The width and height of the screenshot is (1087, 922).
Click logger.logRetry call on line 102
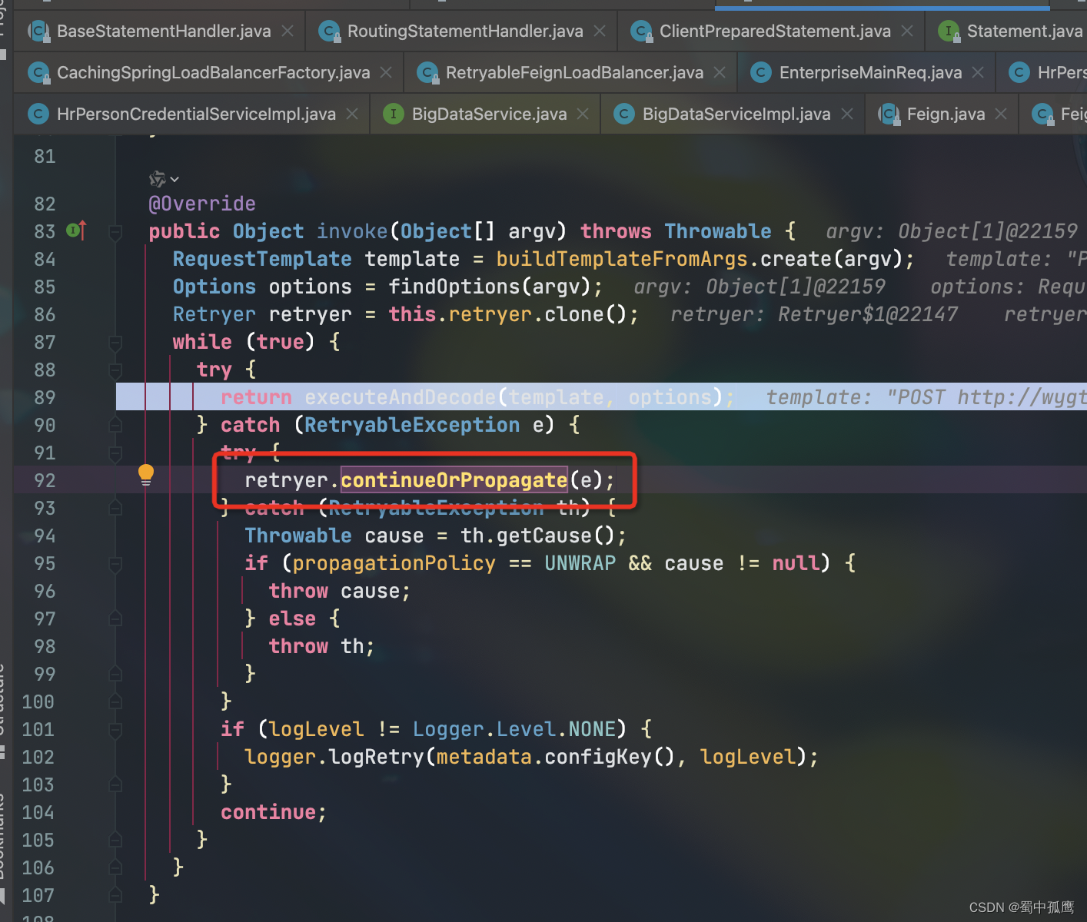pos(334,757)
